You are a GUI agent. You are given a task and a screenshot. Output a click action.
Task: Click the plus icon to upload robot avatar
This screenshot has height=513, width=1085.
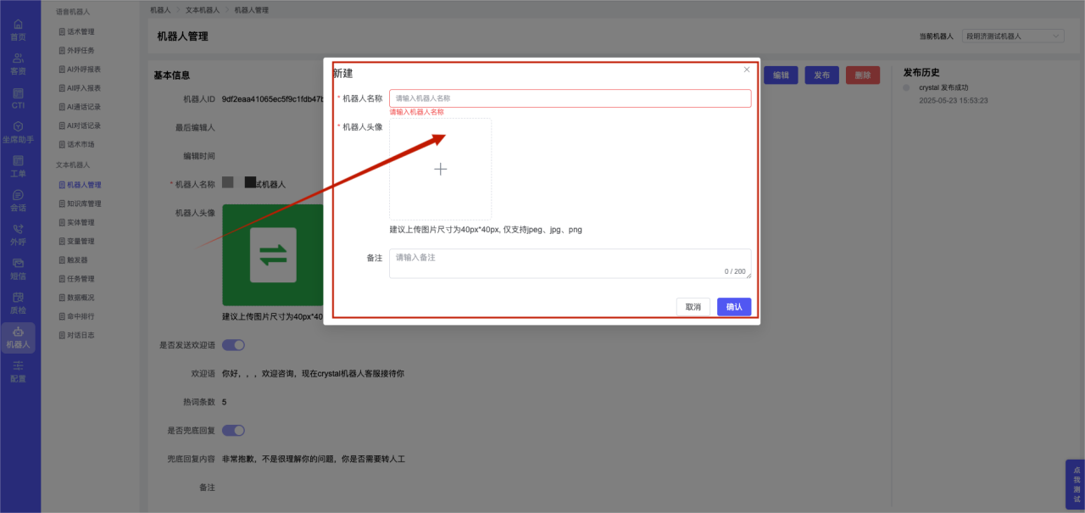(440, 170)
